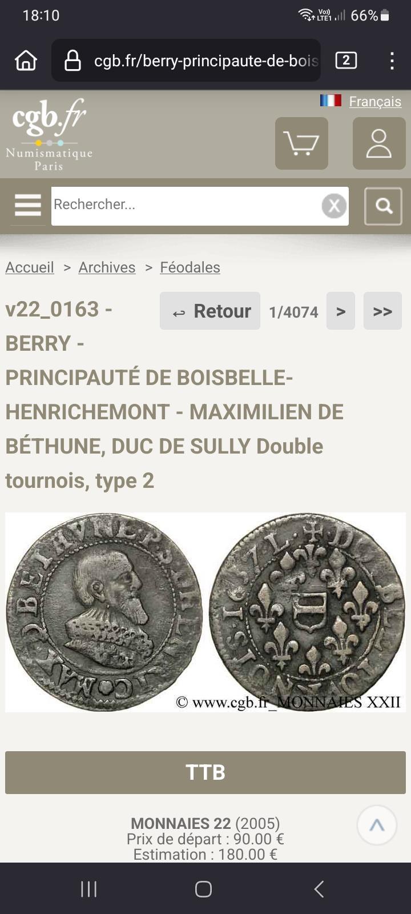Clear the search field with X

pos(334,206)
